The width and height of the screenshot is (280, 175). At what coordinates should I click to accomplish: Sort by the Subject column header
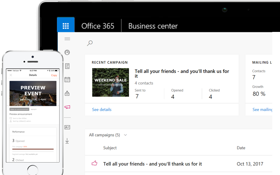coord(110,148)
